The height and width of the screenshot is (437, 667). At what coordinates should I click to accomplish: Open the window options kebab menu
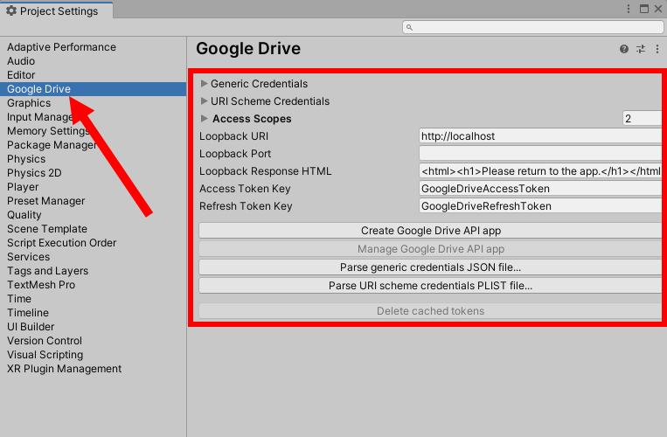629,9
